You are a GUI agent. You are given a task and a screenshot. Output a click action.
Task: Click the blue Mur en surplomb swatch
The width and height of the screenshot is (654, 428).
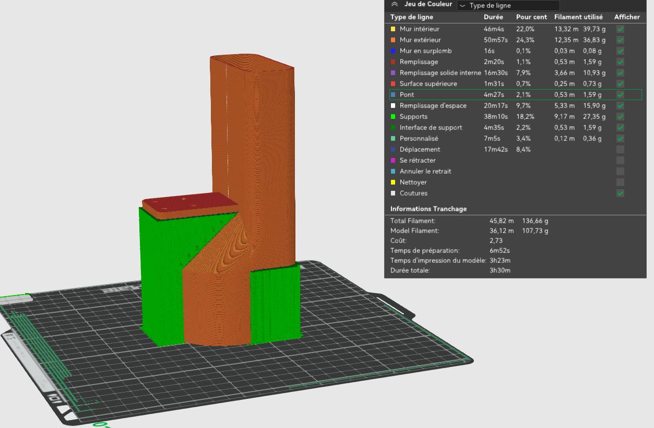[x=393, y=51]
